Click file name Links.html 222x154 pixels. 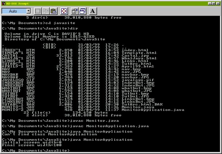(135, 61)
